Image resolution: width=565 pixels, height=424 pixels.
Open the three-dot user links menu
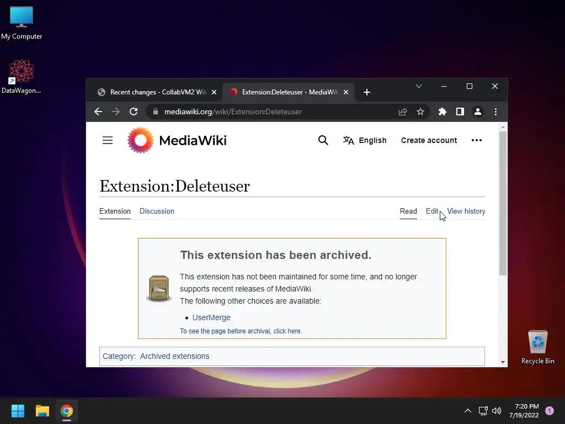(476, 140)
